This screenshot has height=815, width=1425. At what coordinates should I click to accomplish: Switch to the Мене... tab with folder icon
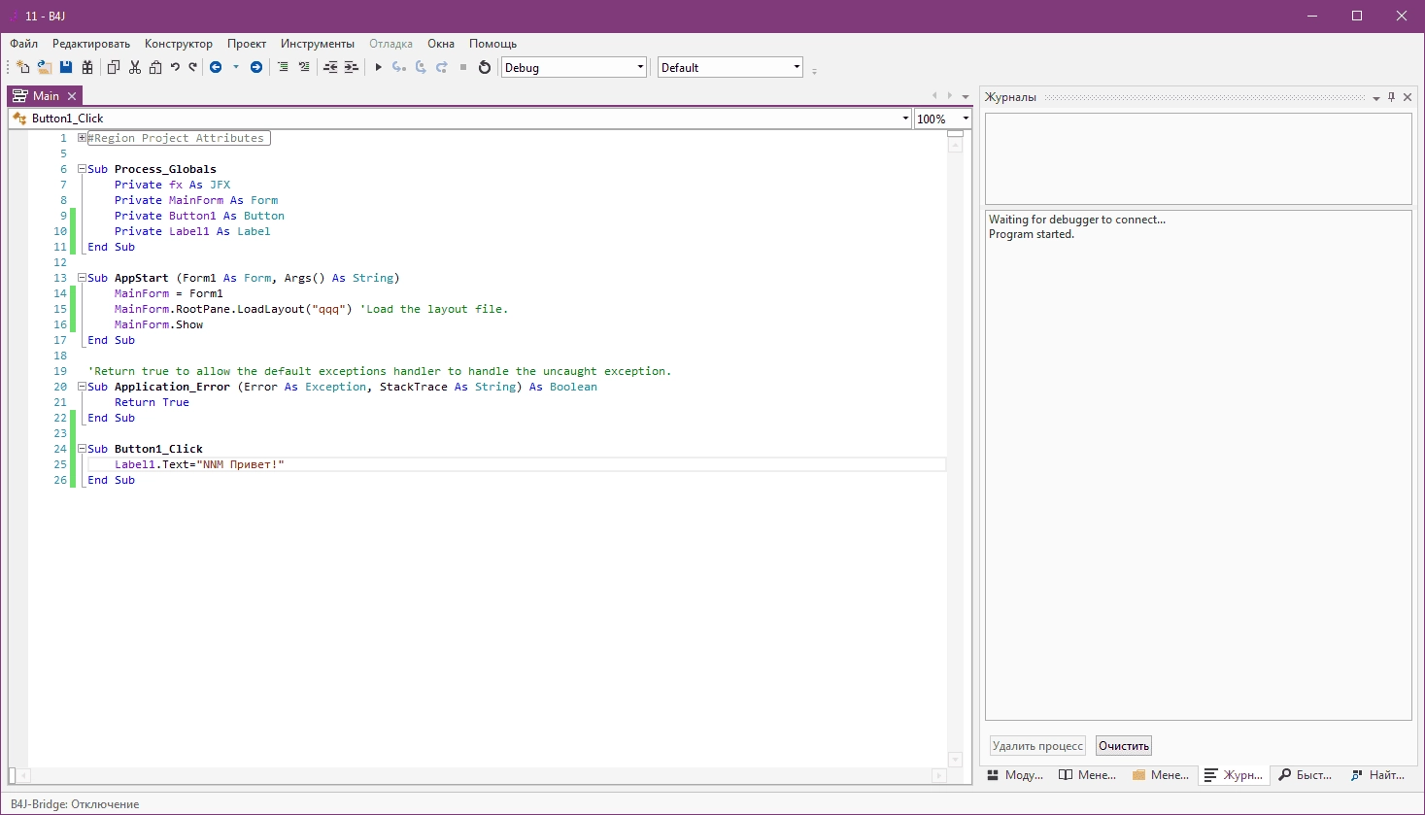click(x=1160, y=775)
